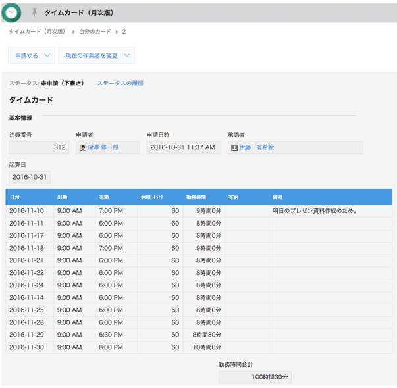Click the pin icon beside the title

tap(35, 12)
